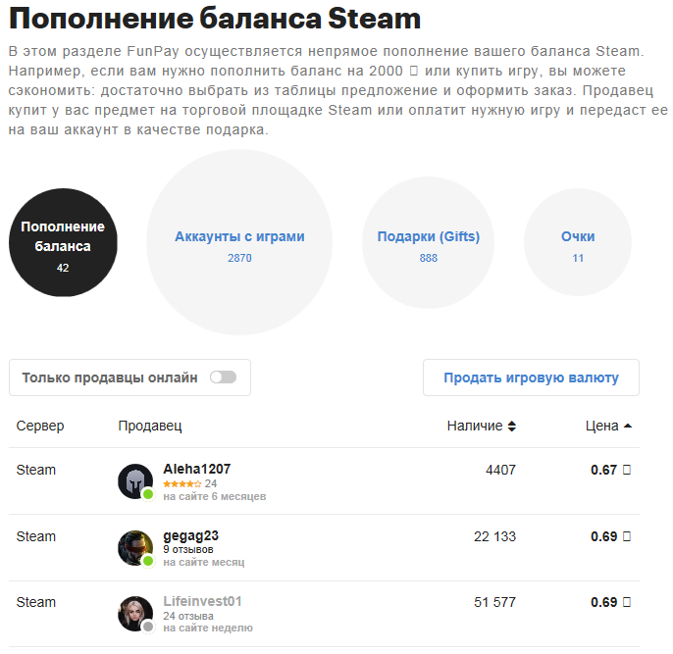The image size is (673, 654).
Task: Click 'на сайте неделю' text
Action: coord(208,628)
